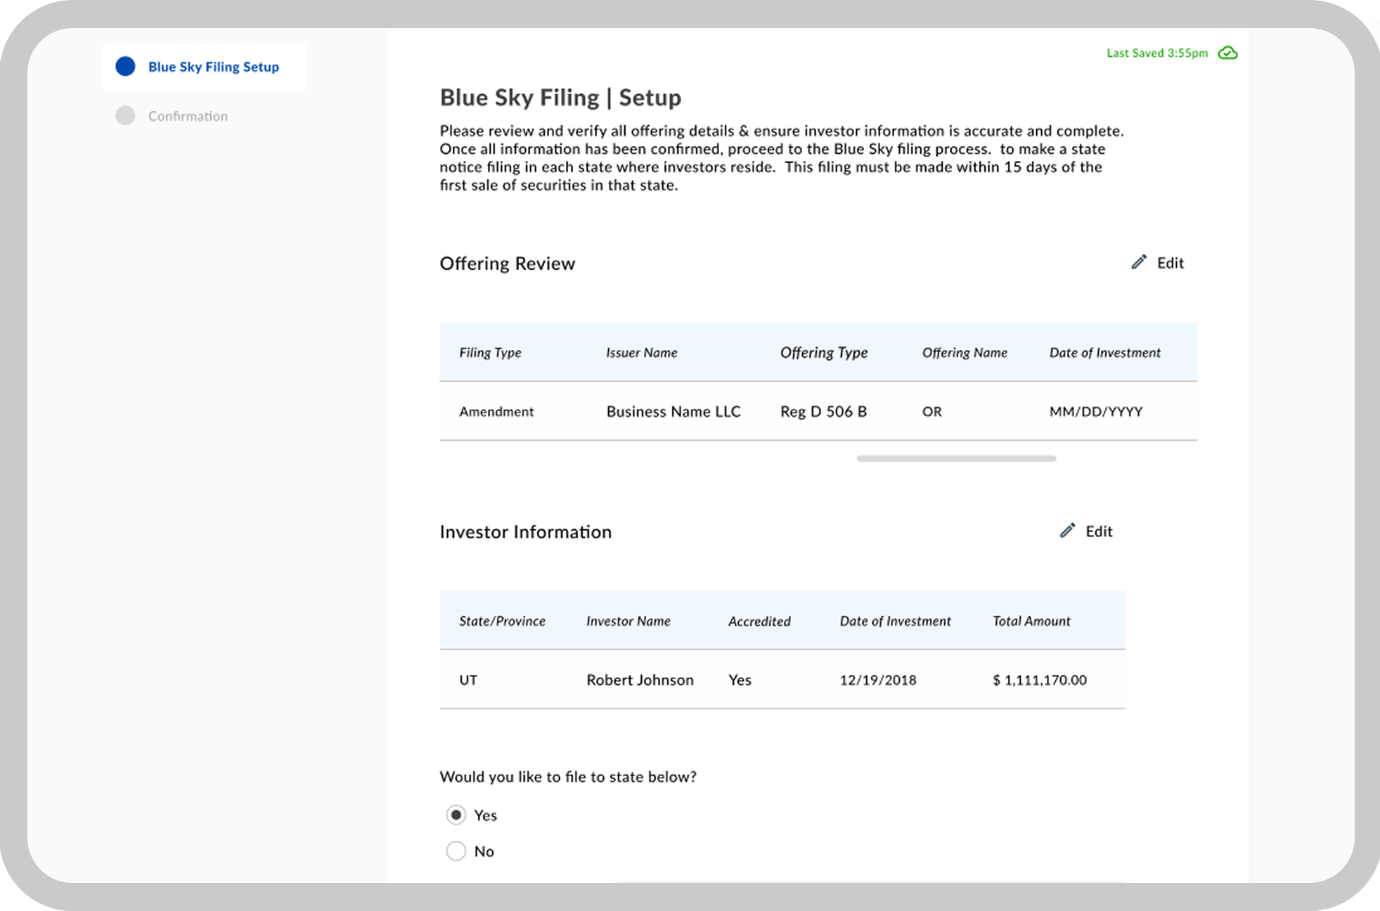Open the Blue Sky Filing Setup step
This screenshot has height=911, width=1380.
click(x=212, y=66)
